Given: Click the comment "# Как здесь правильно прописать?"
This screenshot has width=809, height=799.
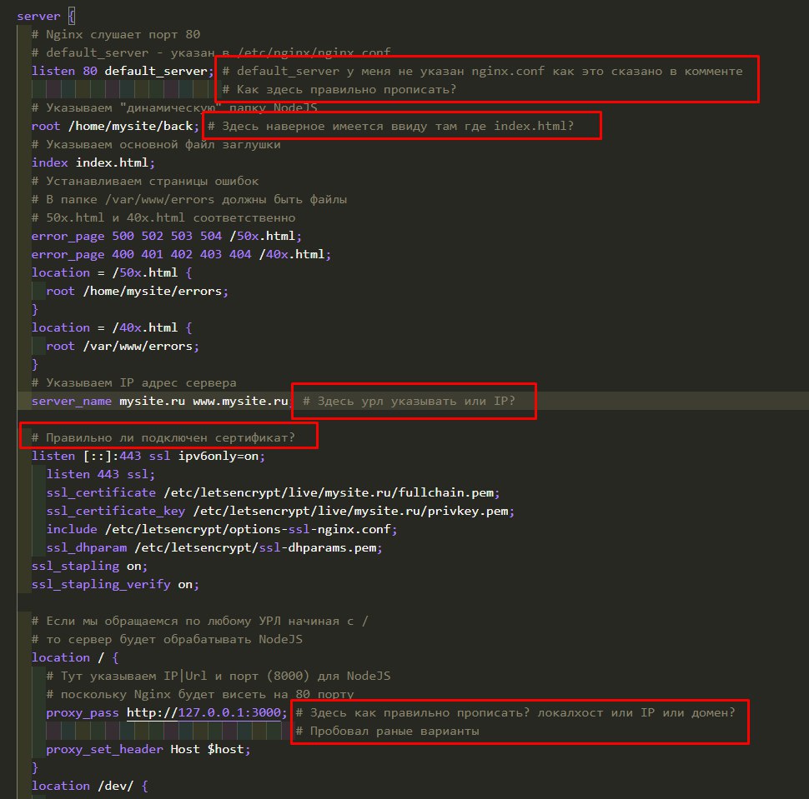Looking at the screenshot, I should (x=339, y=90).
